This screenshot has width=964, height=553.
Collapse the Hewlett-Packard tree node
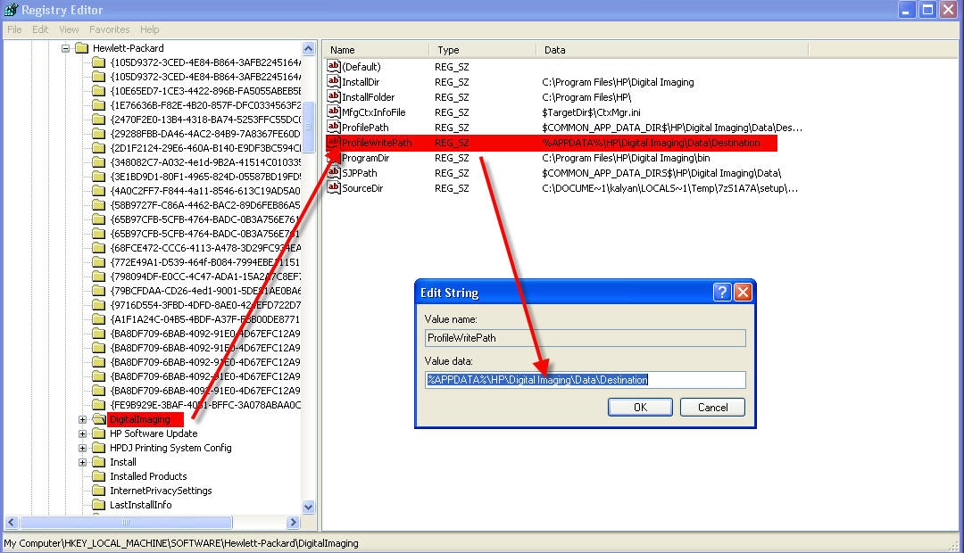click(65, 48)
